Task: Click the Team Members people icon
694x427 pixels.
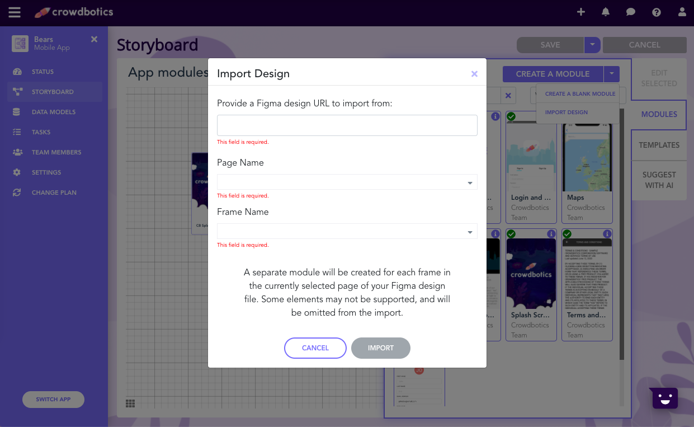Action: (17, 152)
